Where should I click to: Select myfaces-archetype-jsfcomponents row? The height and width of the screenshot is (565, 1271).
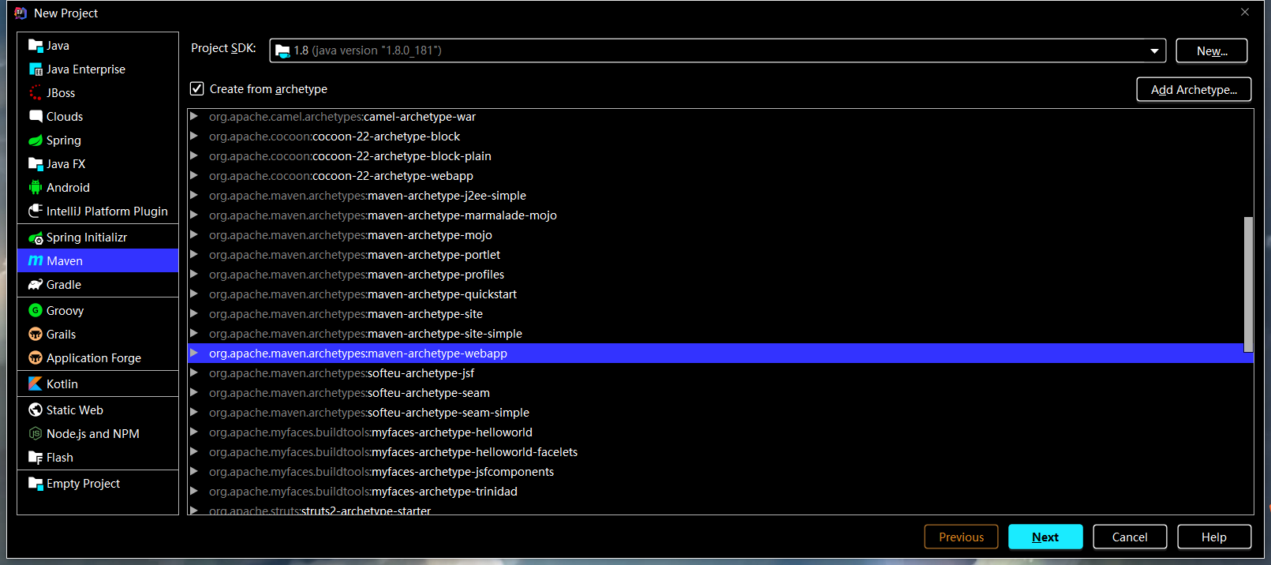tap(720, 472)
